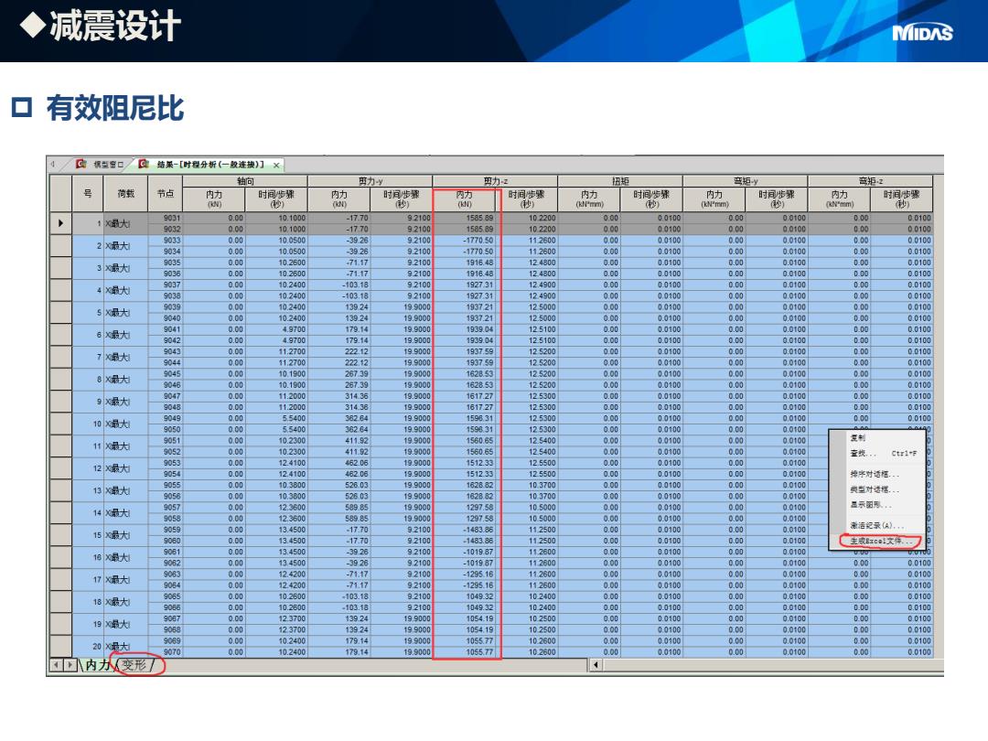Click the 1055.77 cell in node 9070 row
The image size is (988, 741).
tap(465, 652)
